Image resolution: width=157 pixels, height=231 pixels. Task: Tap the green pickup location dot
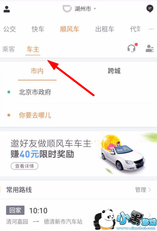pyautogui.click(x=9, y=92)
